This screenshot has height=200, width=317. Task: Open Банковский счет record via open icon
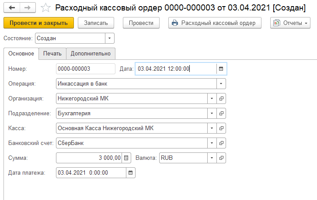pyautogui.click(x=222, y=143)
